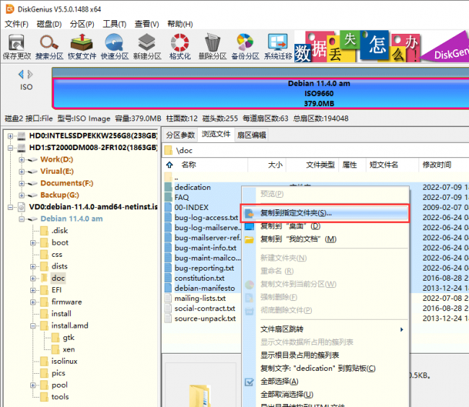This screenshot has height=407, width=469.
Task: Open the Search Partition (搜索分区) tool
Action: [x=49, y=46]
